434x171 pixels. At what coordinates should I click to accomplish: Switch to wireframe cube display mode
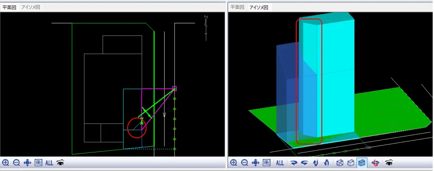340,163
